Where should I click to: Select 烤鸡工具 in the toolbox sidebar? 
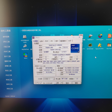[9, 80]
